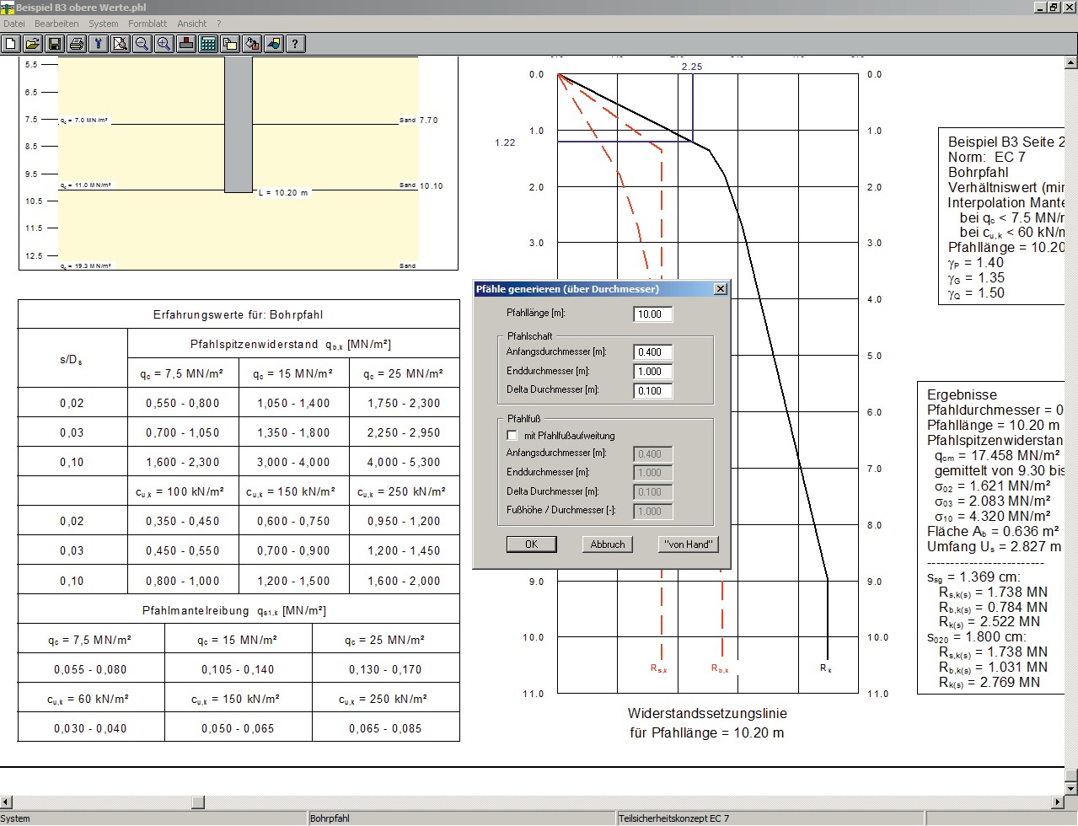Click the copy pages toolbar icon

click(x=230, y=44)
